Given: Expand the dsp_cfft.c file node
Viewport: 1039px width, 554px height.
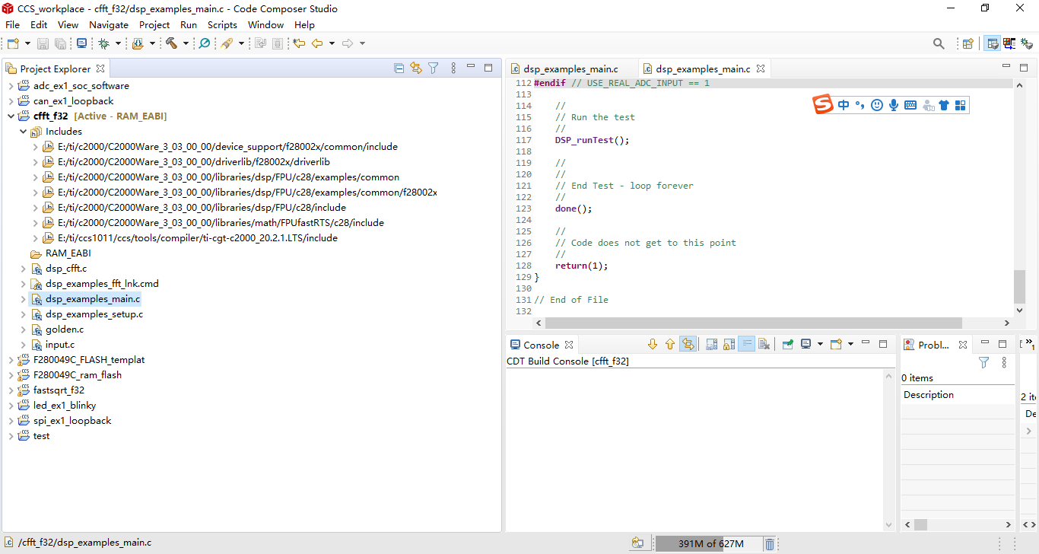Looking at the screenshot, I should pyautogui.click(x=23, y=269).
